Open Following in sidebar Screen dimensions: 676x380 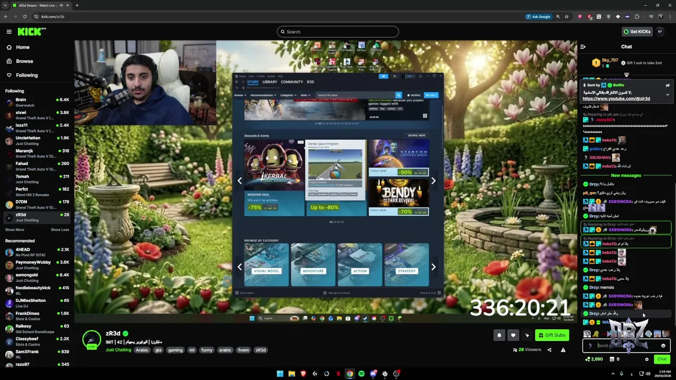26,75
